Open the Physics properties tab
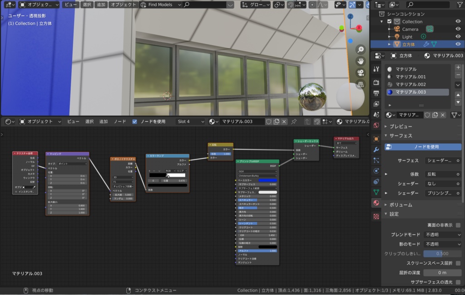 point(376,171)
